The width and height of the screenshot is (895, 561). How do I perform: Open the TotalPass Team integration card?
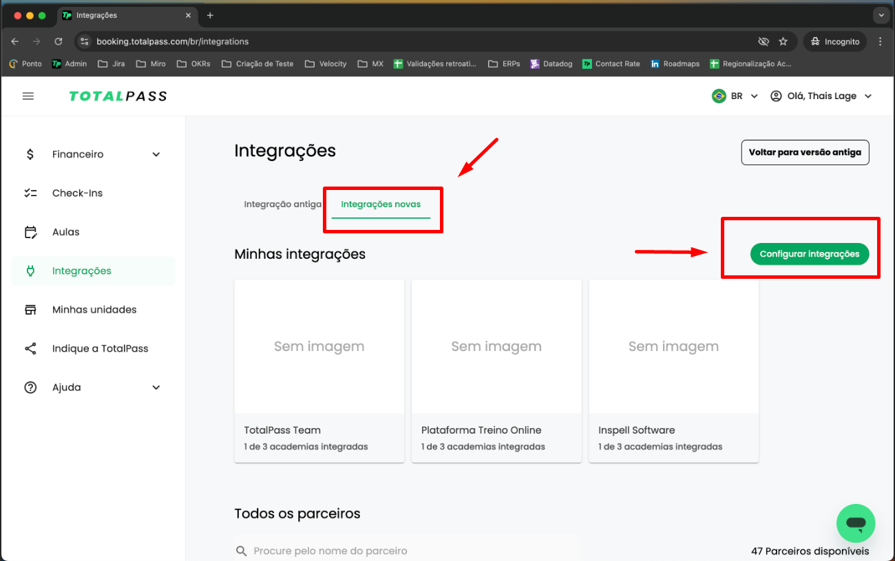[x=319, y=371]
